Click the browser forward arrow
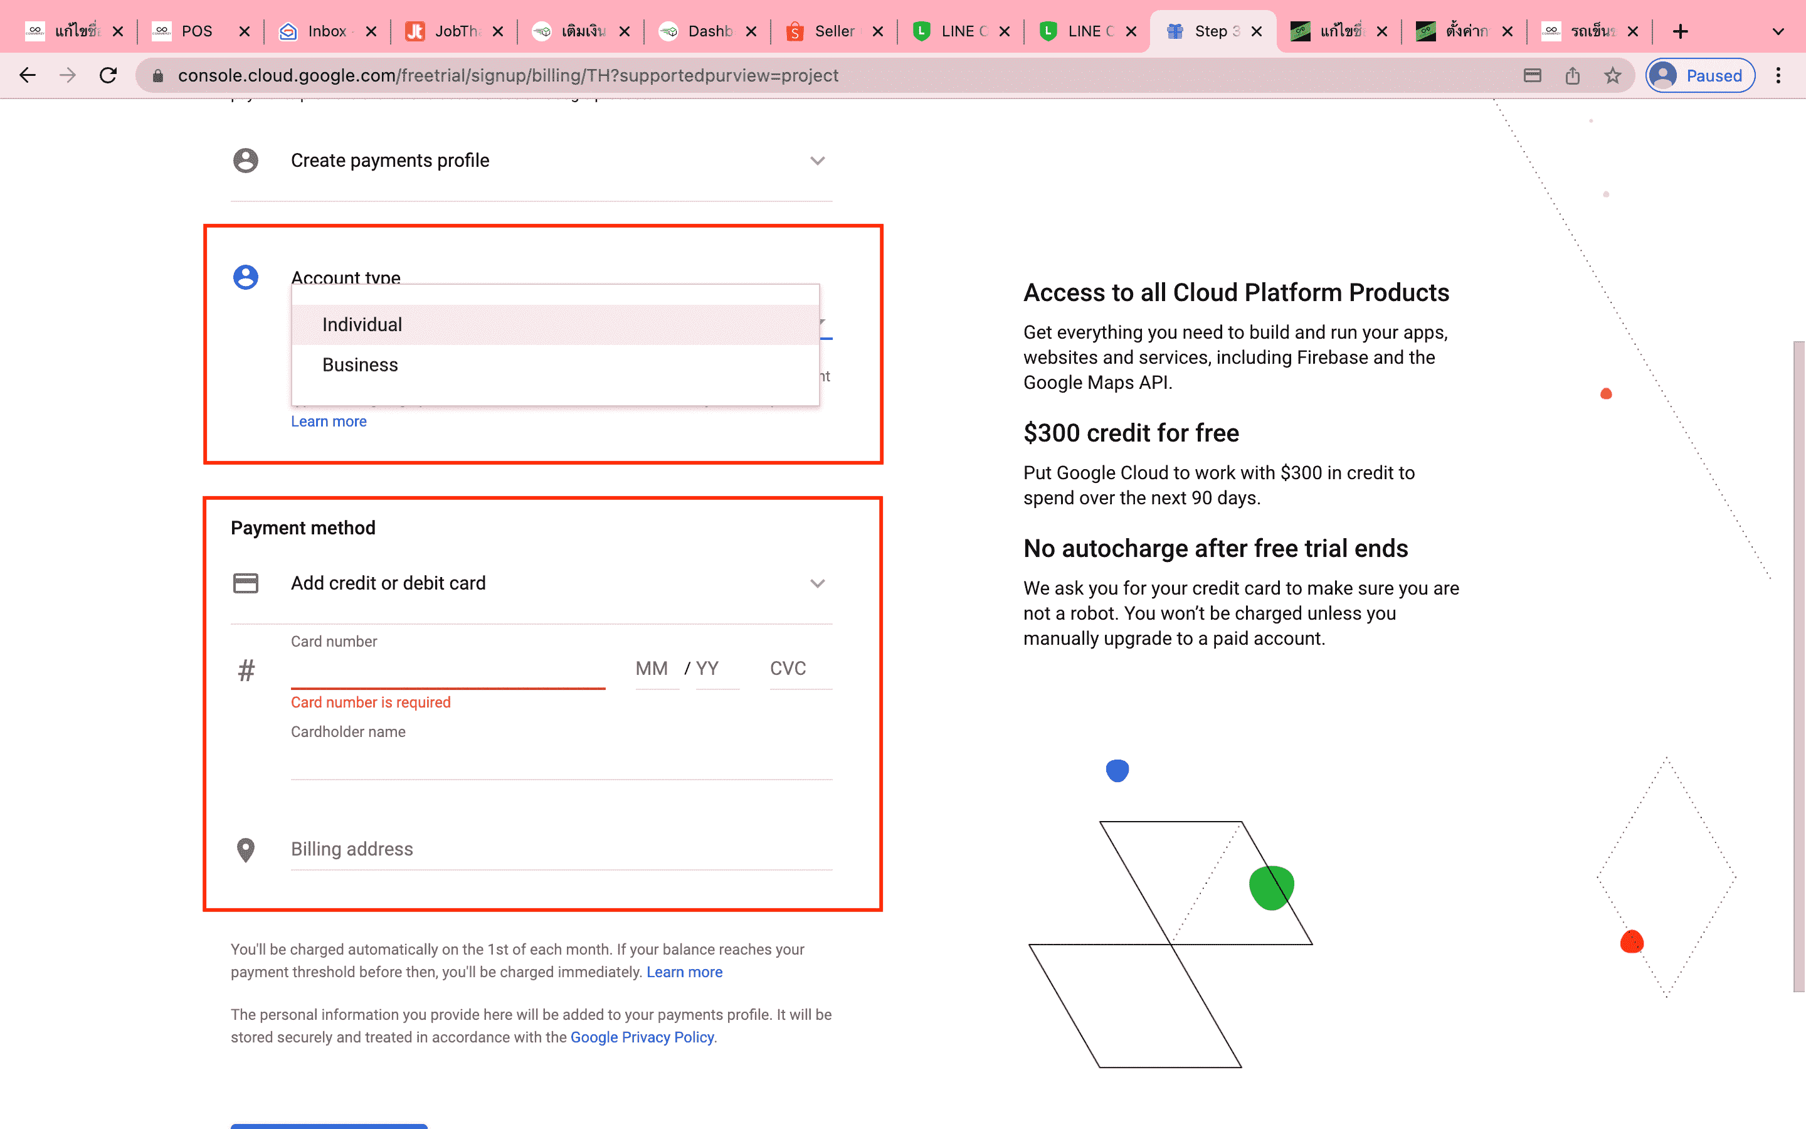Image resolution: width=1806 pixels, height=1129 pixels. [x=68, y=75]
